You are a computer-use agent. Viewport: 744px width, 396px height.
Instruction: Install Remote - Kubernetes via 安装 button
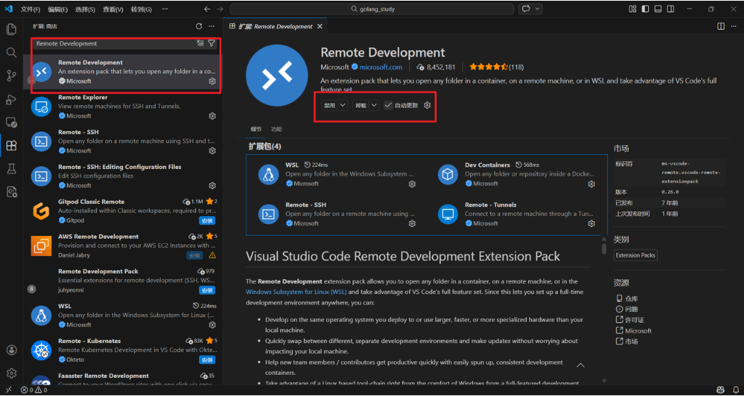coord(207,360)
